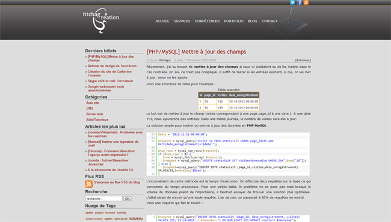
Task: Open article title '[PHP/MySQL] Mettre à jour des champs'
Action: pos(196,52)
